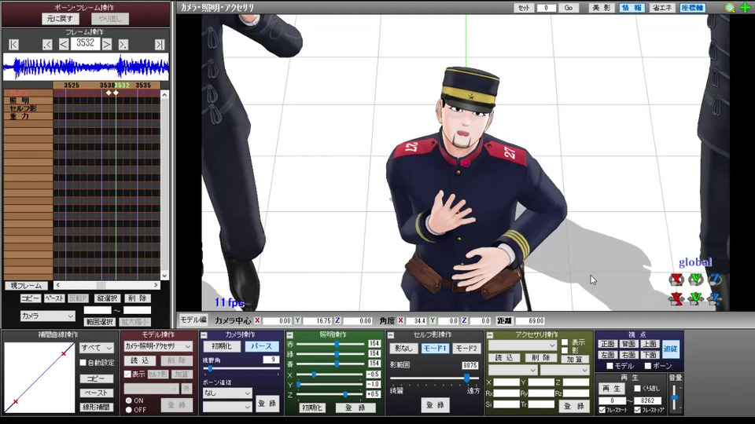Screen dimensions: 755x424
Task: Jump to the last frame
Action: point(160,45)
